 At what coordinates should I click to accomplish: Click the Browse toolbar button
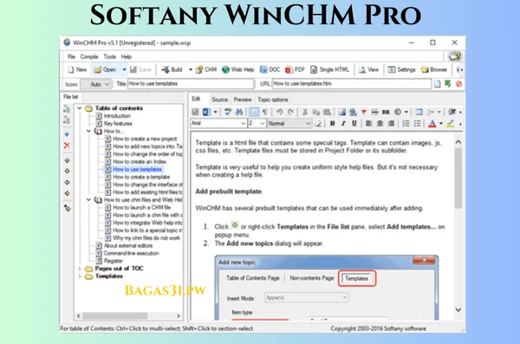434,69
